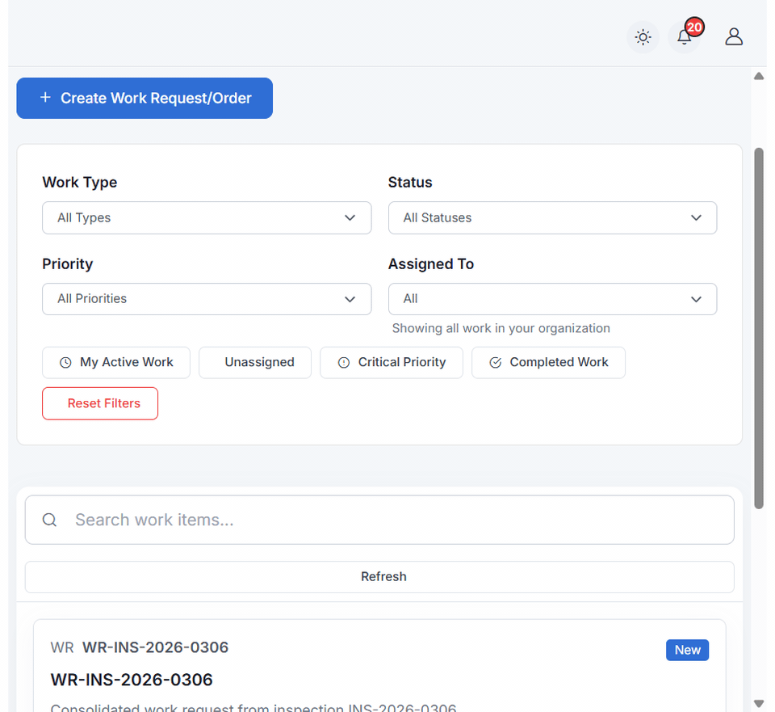Click the Work Type label
This screenshot has width=775, height=712.
pos(80,183)
